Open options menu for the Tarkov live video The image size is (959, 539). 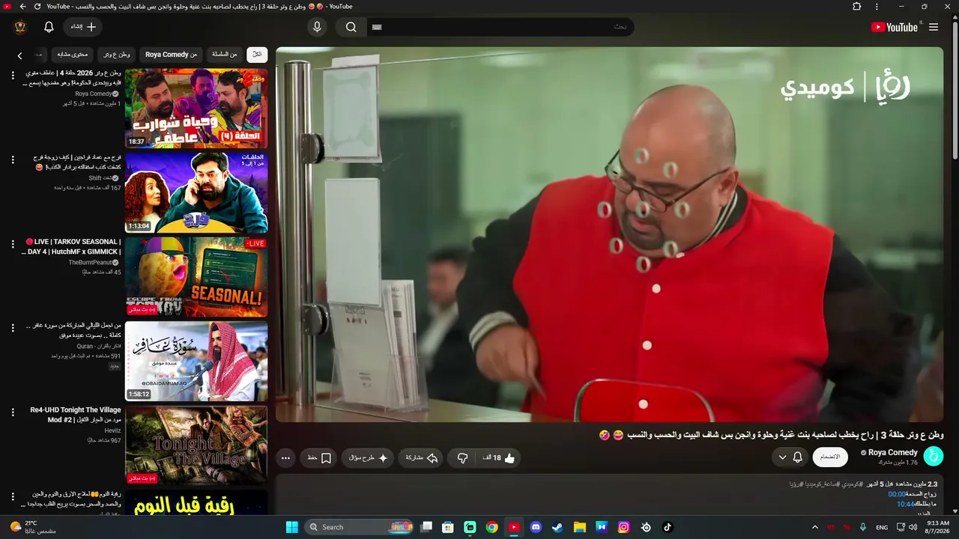[x=13, y=244]
